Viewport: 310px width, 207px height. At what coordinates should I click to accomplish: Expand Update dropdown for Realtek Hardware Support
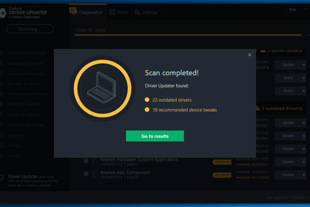[304, 162]
